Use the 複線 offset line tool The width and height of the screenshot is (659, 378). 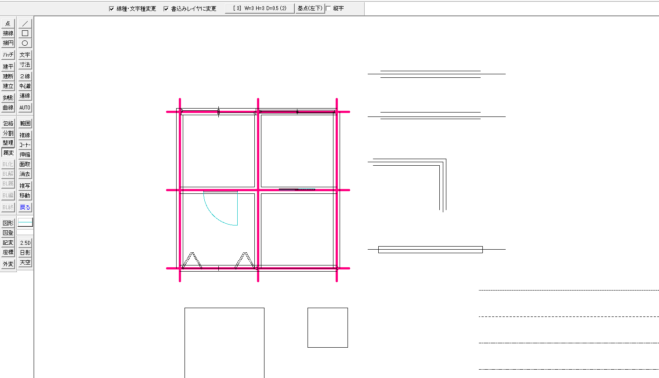click(x=25, y=135)
